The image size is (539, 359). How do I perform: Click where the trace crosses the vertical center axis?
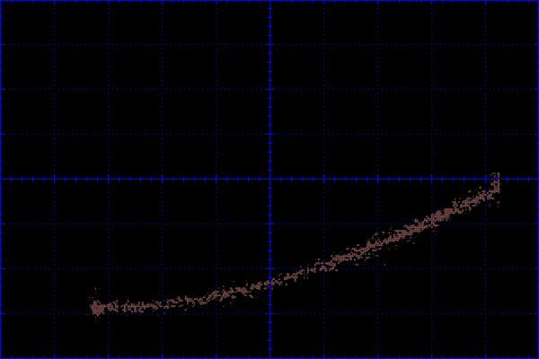pos(270,282)
